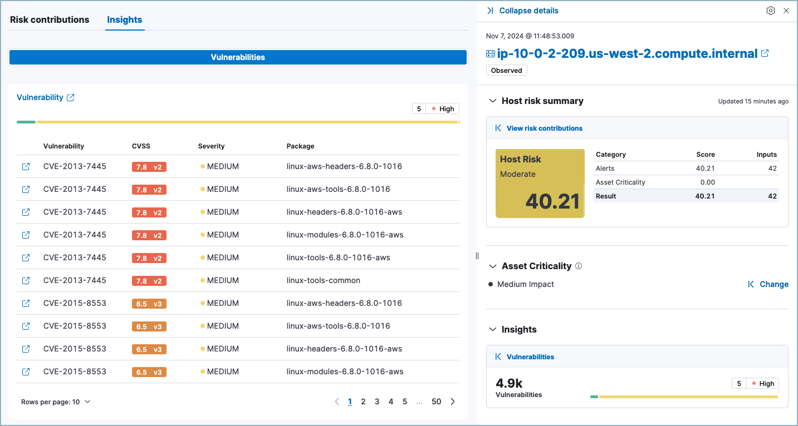Click the 5 High severity badge

[435, 108]
